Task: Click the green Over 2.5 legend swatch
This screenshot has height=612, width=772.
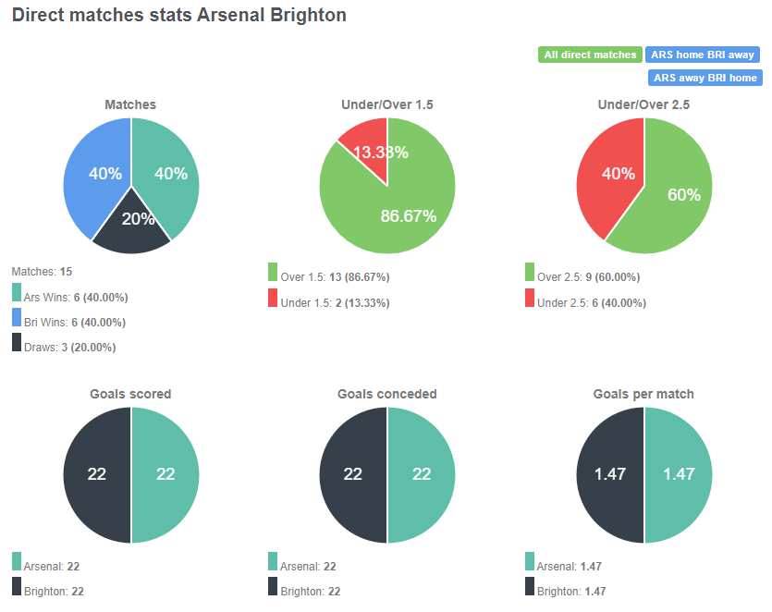Action: (528, 276)
